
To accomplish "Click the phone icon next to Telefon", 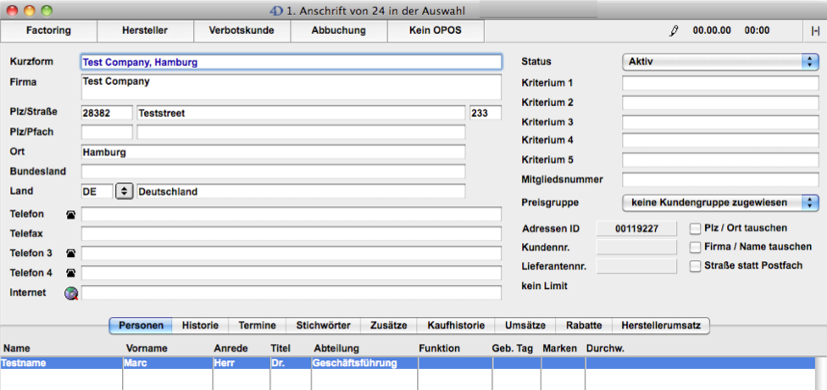I will pyautogui.click(x=71, y=214).
